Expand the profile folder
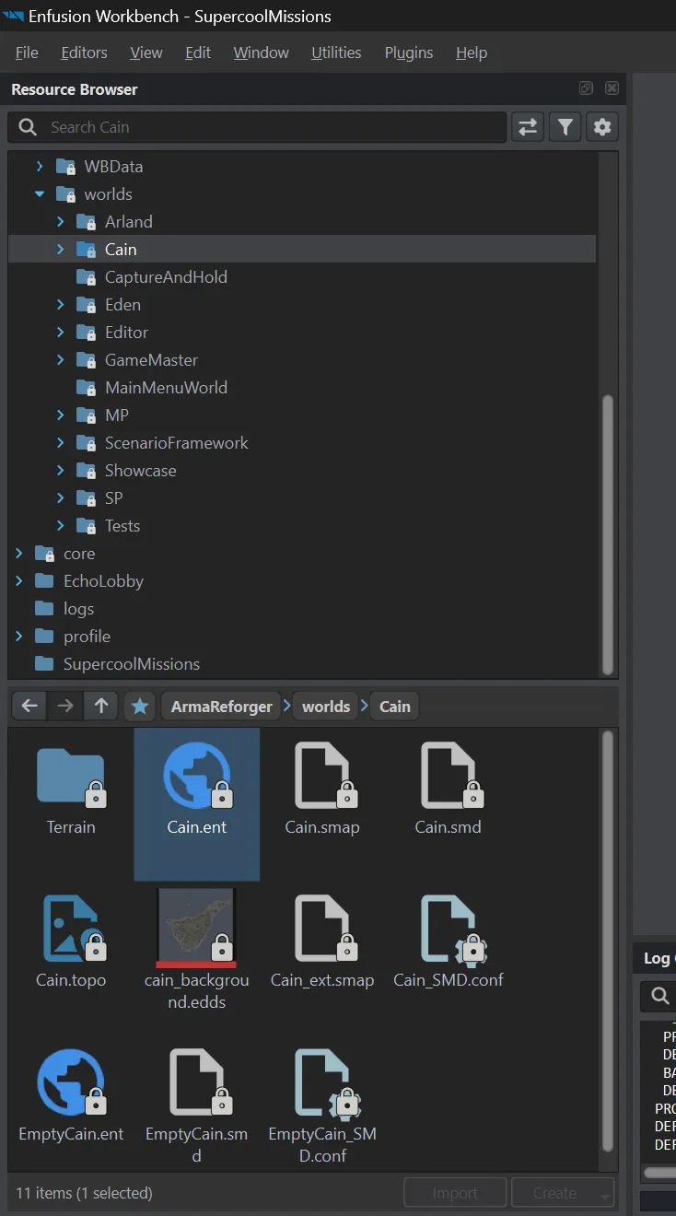 [x=19, y=637]
